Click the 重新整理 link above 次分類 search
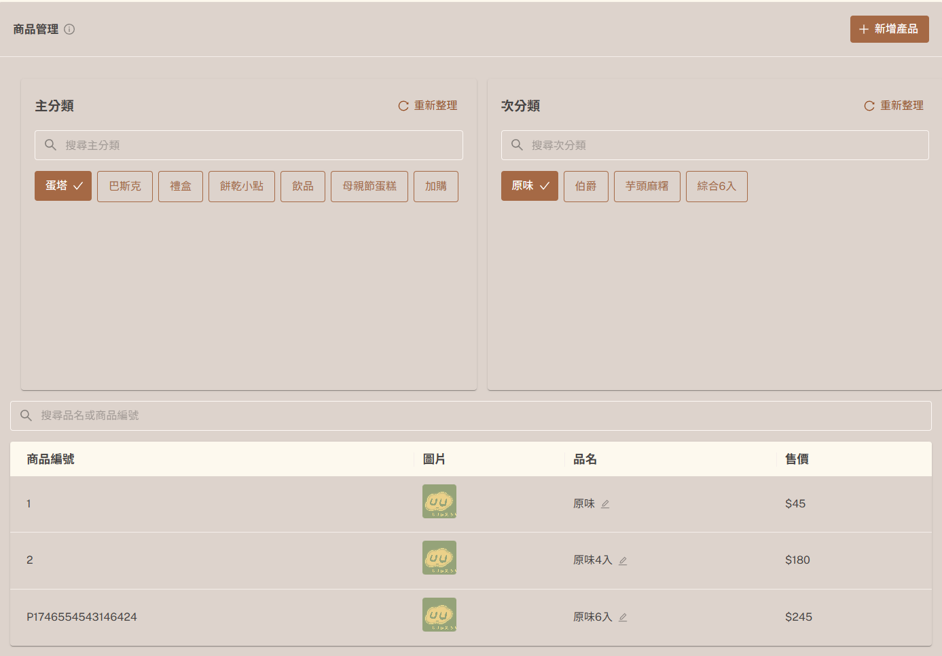The width and height of the screenshot is (942, 656). click(901, 105)
